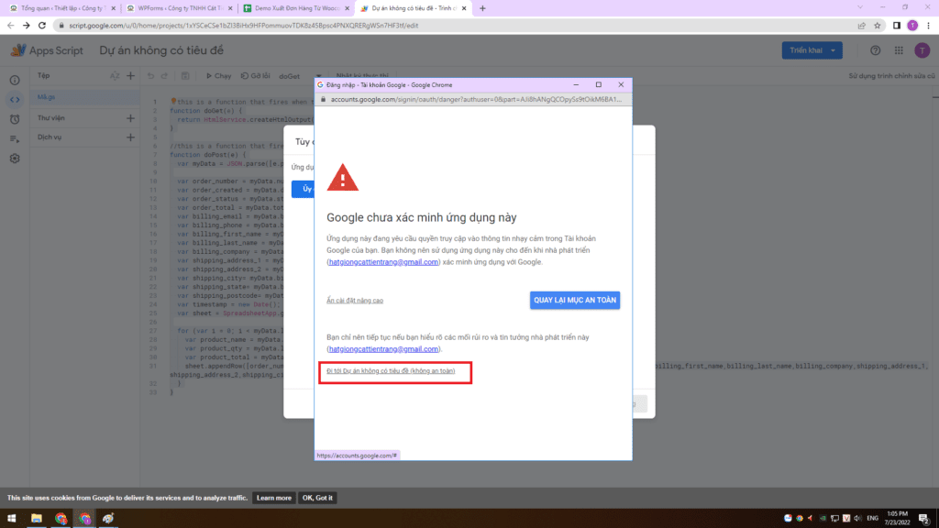
Task: Open the Triggers alarm clock icon
Action: pyautogui.click(x=15, y=119)
